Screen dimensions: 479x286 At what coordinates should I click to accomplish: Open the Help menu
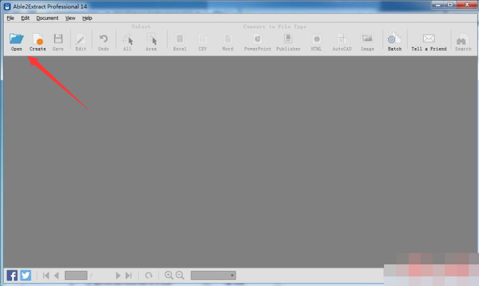tap(87, 18)
